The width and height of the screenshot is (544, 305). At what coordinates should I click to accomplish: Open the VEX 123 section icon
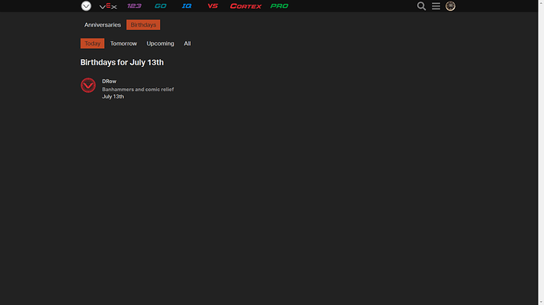click(x=134, y=6)
